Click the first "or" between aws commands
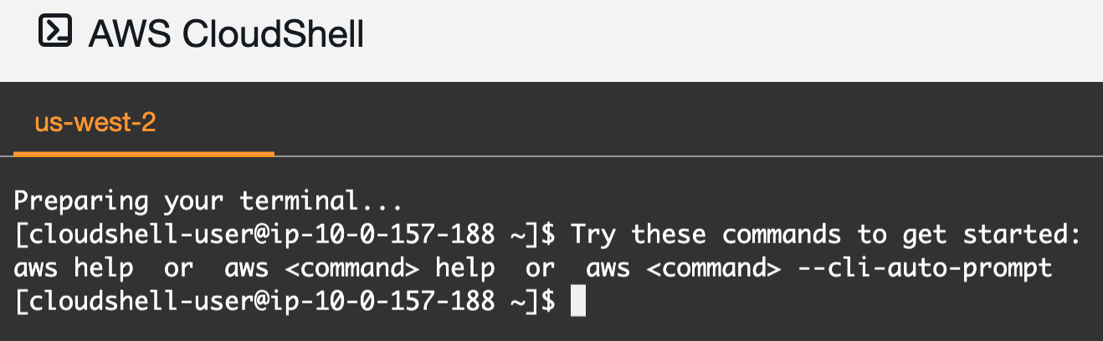The image size is (1103, 341). click(x=178, y=268)
